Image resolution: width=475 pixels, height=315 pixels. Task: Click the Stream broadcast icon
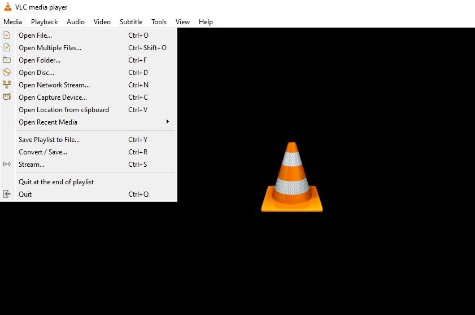pyautogui.click(x=7, y=164)
